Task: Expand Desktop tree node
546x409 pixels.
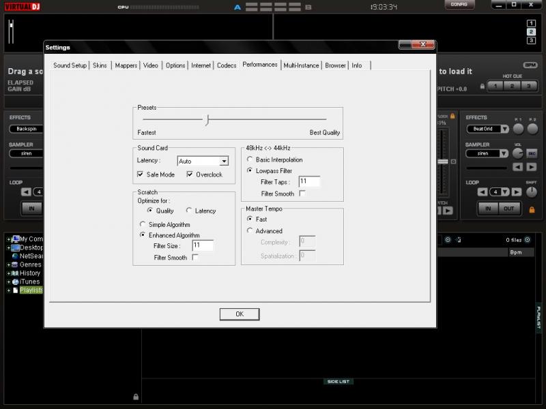Action: [x=8, y=247]
